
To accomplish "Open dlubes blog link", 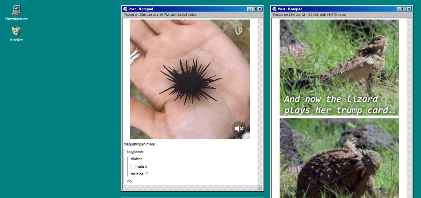I will pyautogui.click(x=136, y=159).
